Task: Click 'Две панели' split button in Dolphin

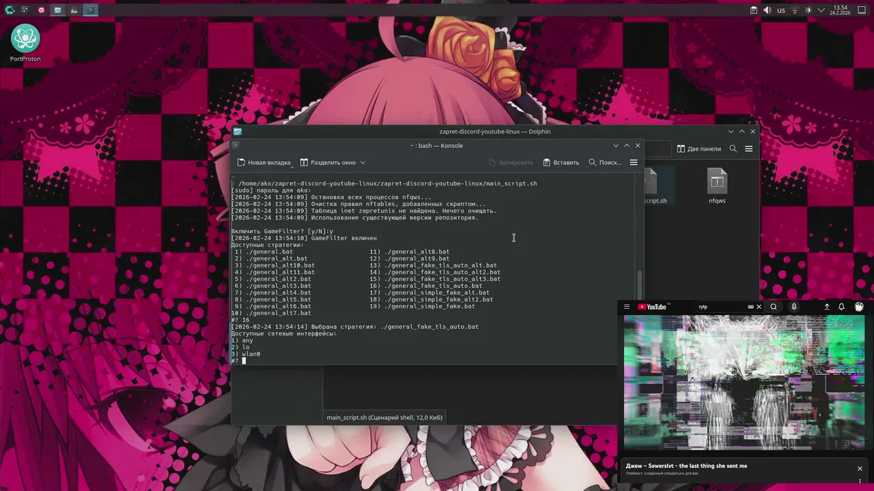Action: point(699,149)
